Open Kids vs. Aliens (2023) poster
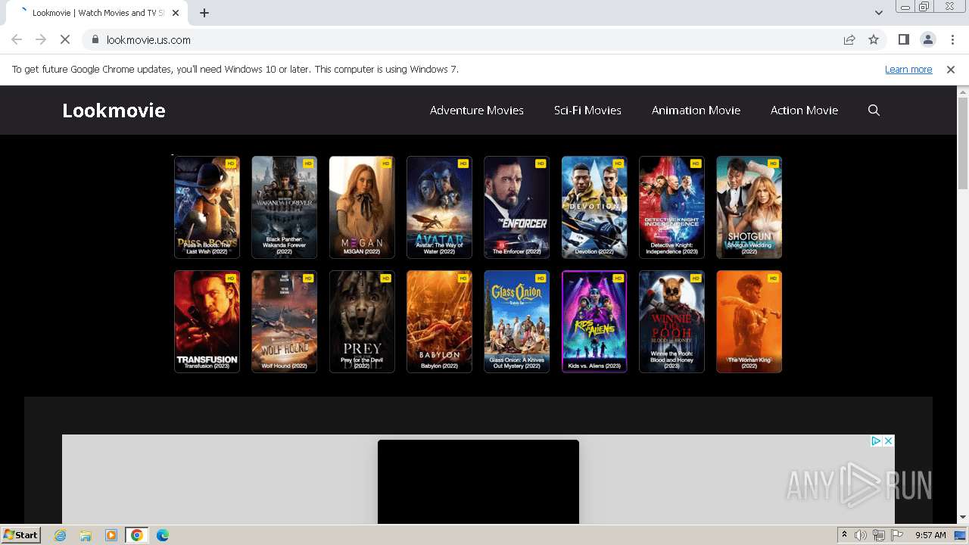This screenshot has width=969, height=545. tap(594, 322)
